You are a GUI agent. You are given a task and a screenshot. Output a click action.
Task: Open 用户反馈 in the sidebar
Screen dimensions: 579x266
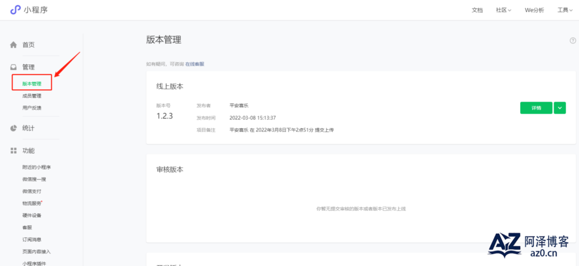pos(32,108)
